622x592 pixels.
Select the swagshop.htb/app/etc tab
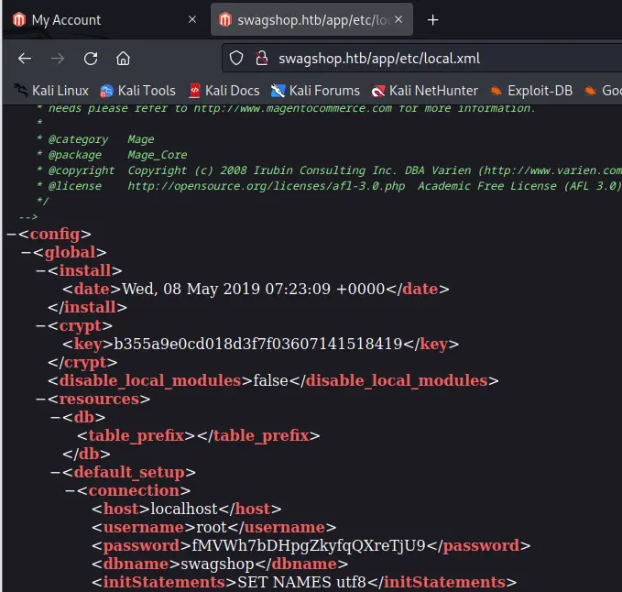[311, 20]
